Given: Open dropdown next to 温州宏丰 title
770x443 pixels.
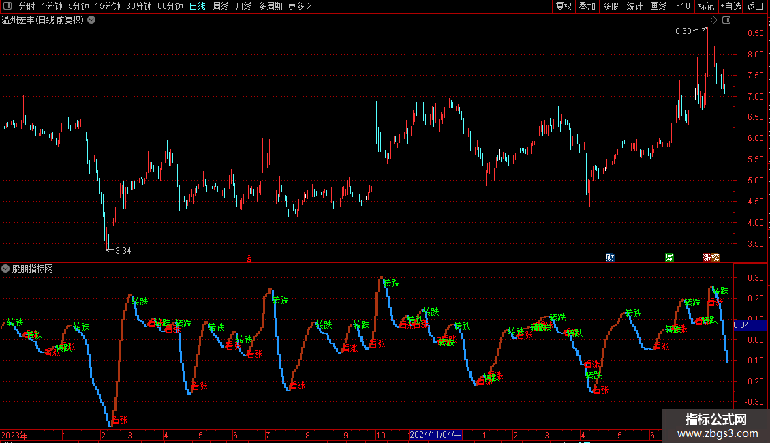Looking at the screenshot, I should (91, 20).
